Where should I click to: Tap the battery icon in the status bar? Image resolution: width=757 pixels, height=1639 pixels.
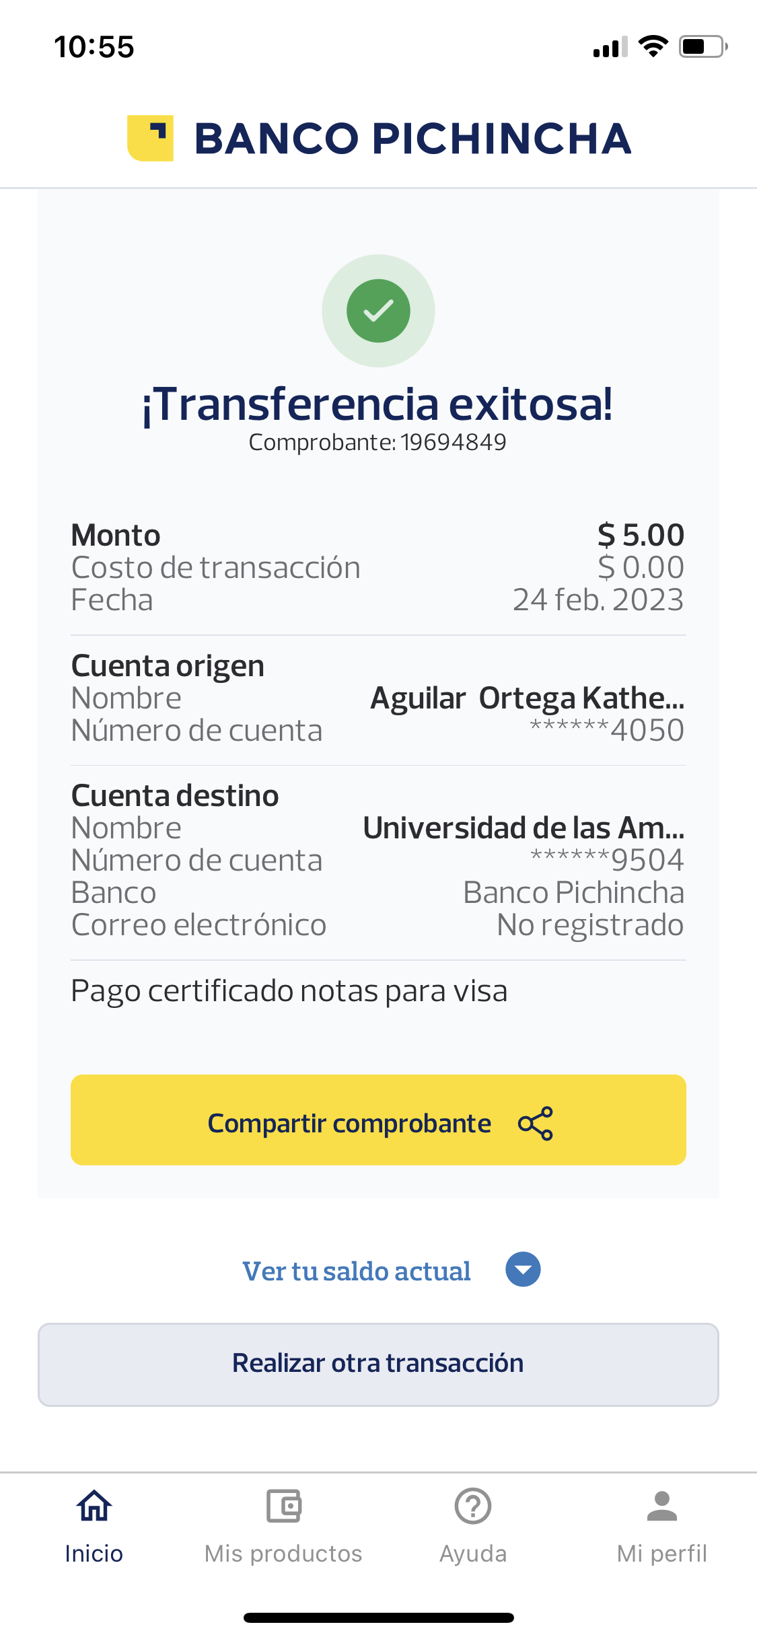(x=703, y=47)
